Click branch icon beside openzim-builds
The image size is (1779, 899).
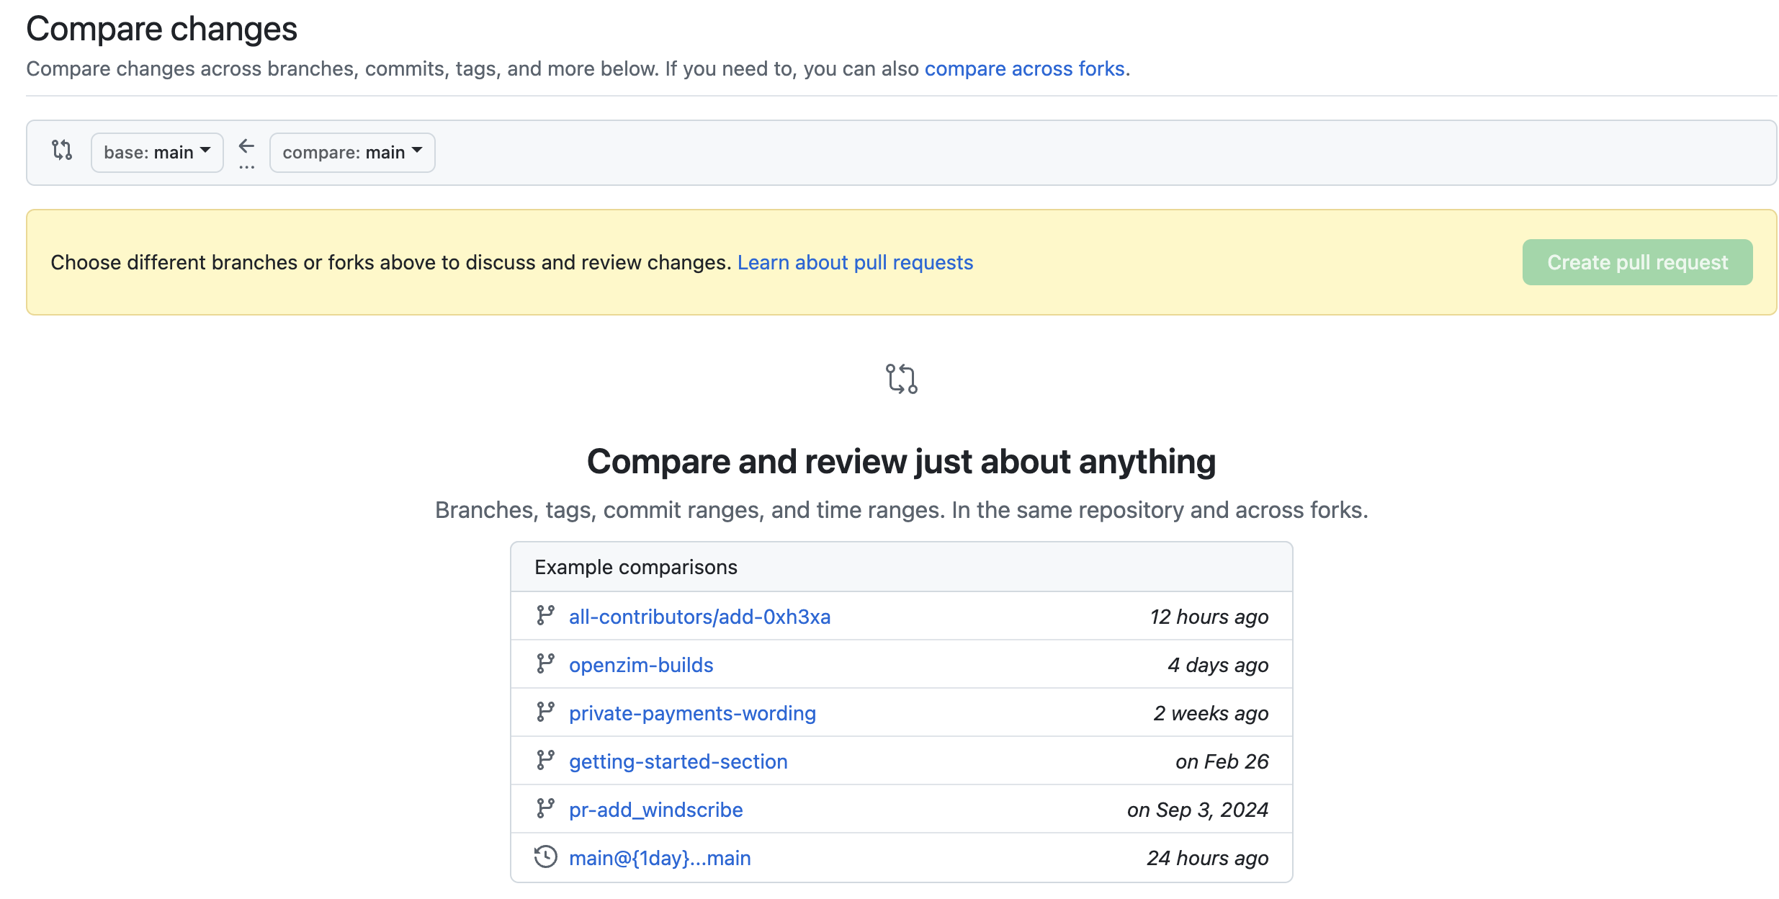click(x=545, y=663)
